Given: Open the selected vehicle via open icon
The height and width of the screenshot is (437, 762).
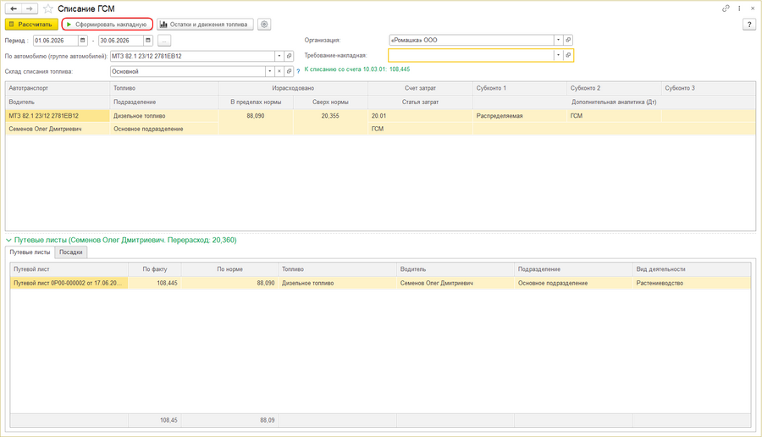Looking at the screenshot, I should click(290, 56).
